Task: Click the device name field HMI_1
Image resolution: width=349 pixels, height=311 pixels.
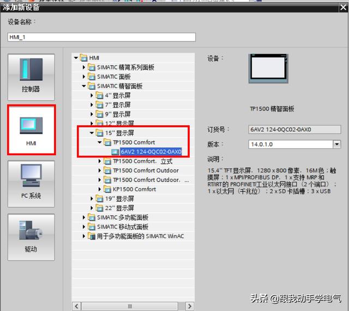Action: pos(101,37)
